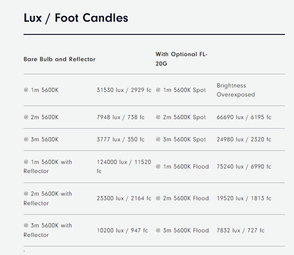Select the @ 2m 5600K row label
294x255 pixels.
(41, 117)
